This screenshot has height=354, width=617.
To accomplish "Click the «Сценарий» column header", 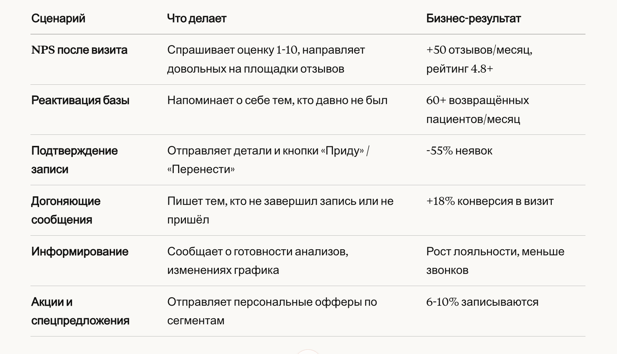I will click(x=58, y=18).
